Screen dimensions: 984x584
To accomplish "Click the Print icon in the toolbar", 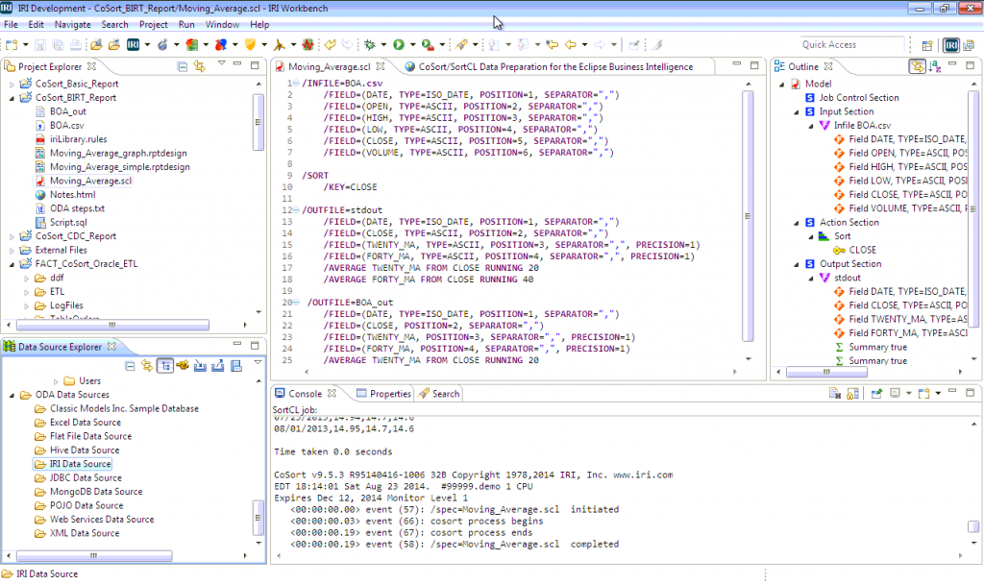I will (x=75, y=44).
